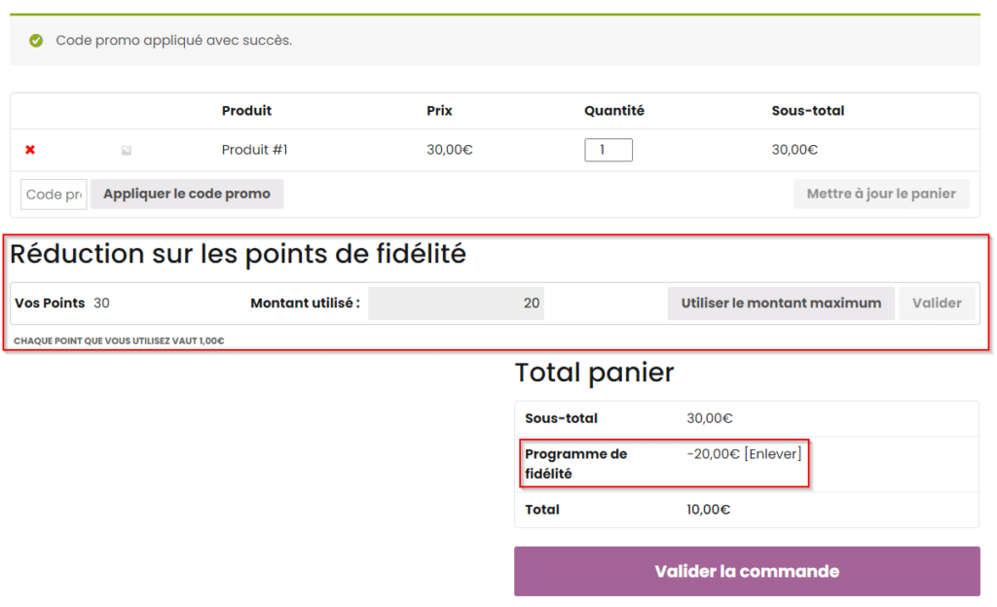Select the Montant utilisé amount field
This screenshot has height=607, width=997.
(x=456, y=303)
